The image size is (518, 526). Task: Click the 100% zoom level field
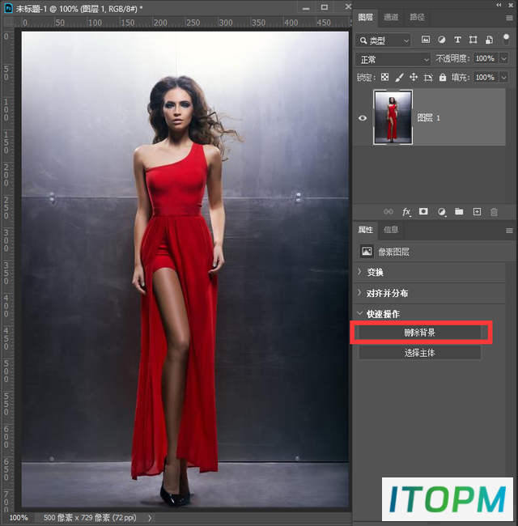tap(19, 518)
